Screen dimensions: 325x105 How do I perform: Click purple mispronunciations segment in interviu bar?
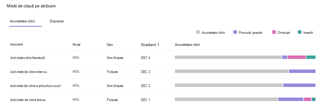[302, 71]
